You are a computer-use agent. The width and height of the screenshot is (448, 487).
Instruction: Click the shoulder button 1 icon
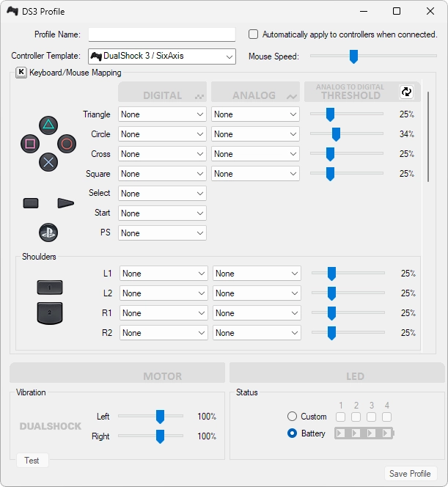[x=50, y=288]
